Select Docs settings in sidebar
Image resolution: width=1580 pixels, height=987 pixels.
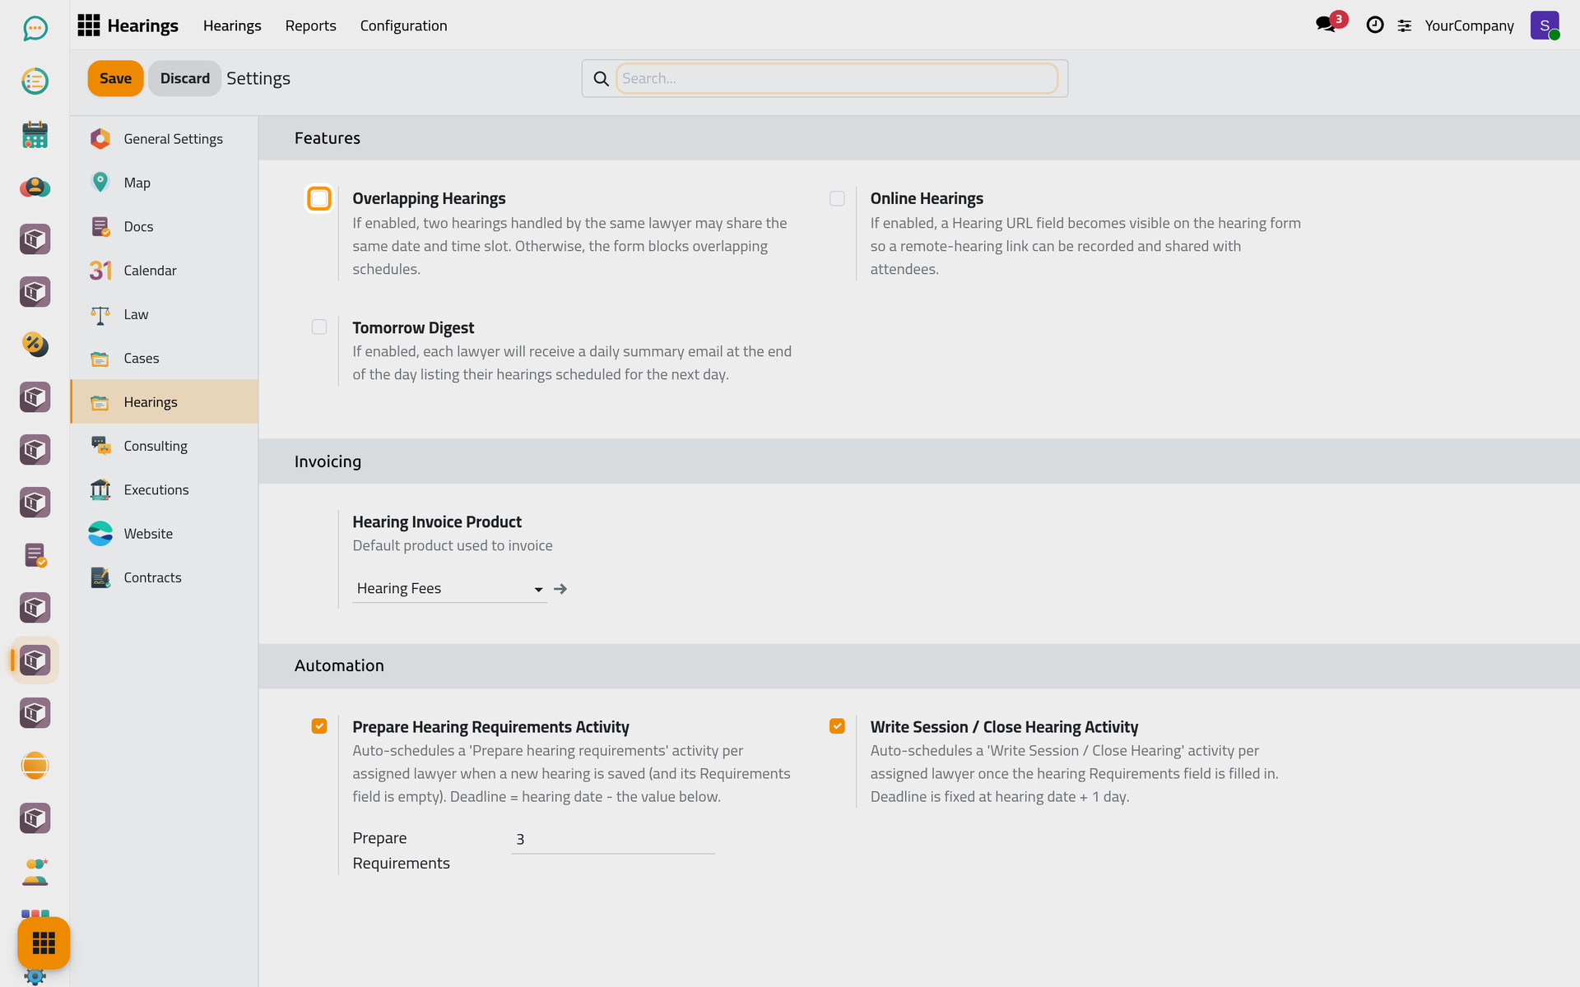(165, 226)
